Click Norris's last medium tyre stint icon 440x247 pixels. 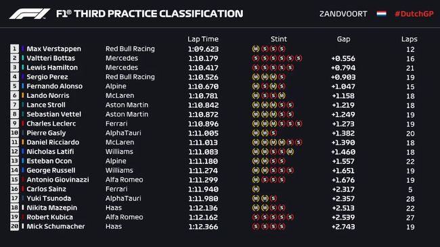coord(282,96)
